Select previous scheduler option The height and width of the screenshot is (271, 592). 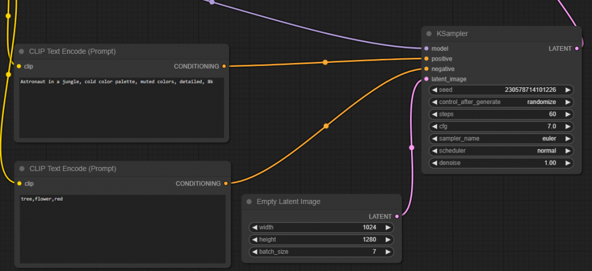coord(434,151)
